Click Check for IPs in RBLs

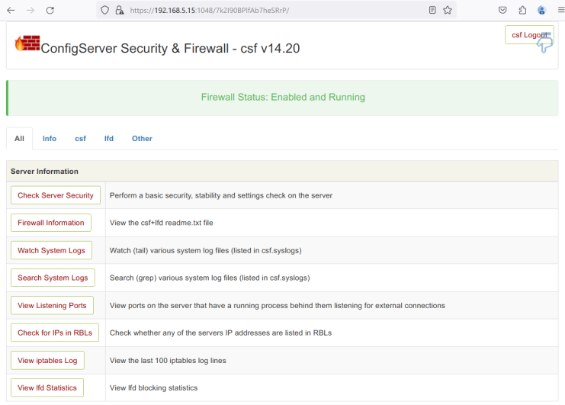55,333
